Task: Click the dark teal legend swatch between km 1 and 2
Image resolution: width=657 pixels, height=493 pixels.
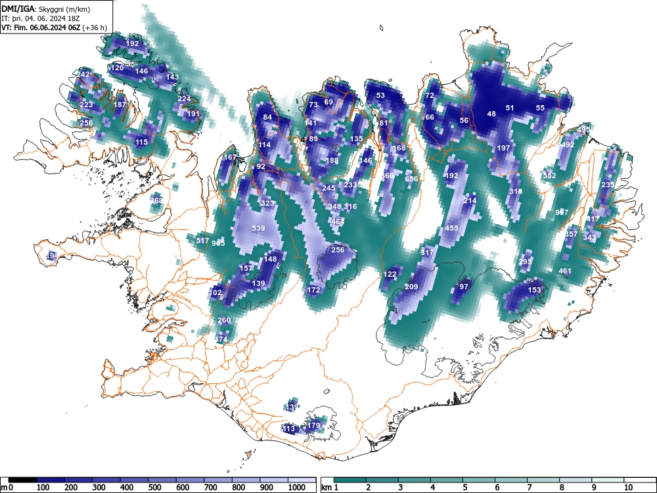Action: (350, 480)
